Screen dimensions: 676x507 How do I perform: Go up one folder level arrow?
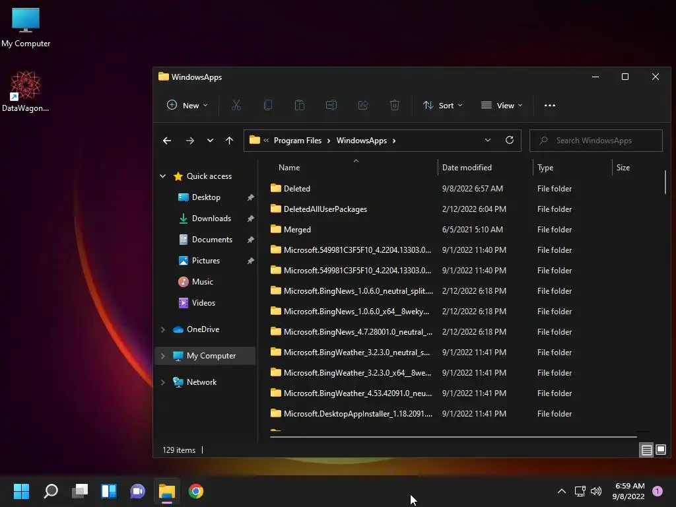(x=229, y=141)
